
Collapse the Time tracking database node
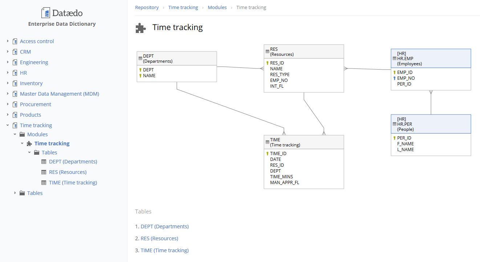8,125
